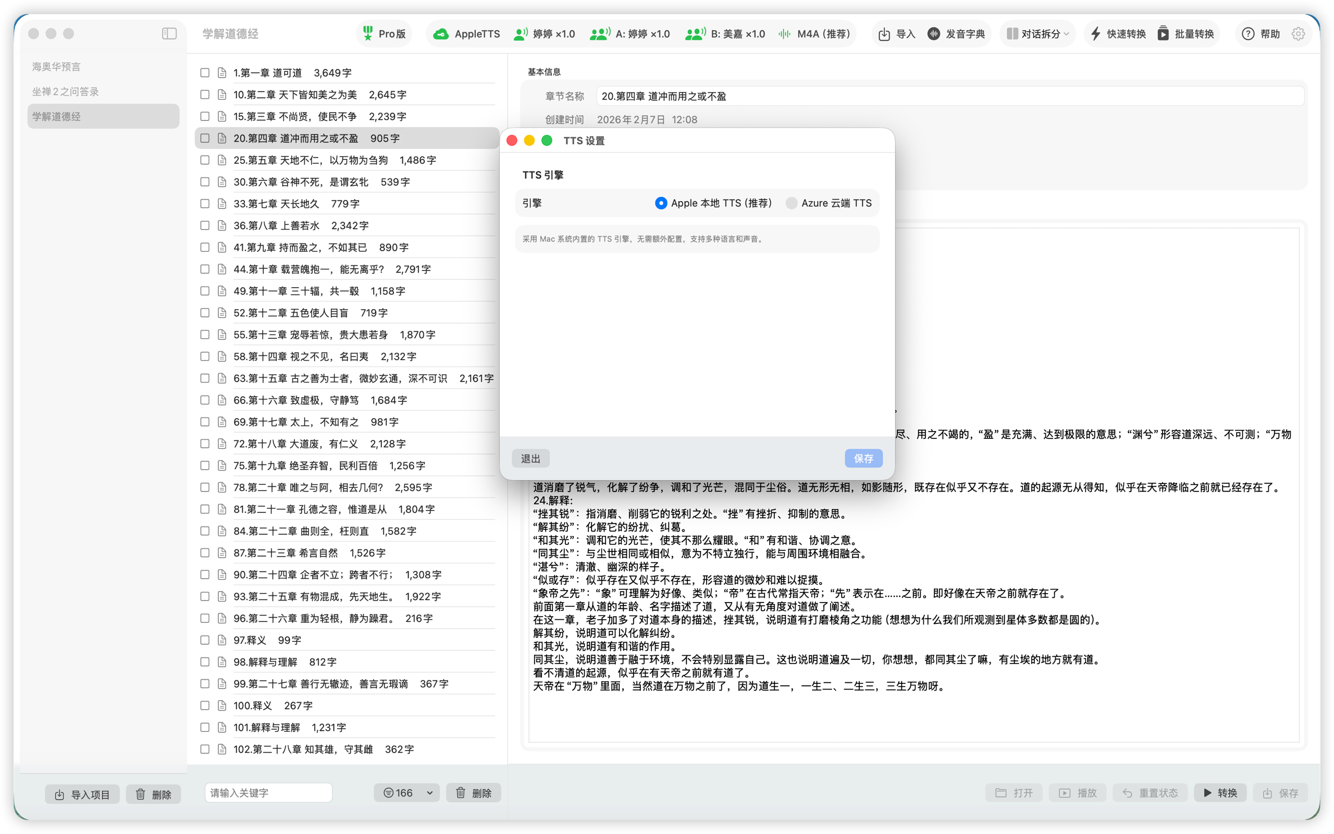Check the box for 1.第一章 道可道

(x=205, y=73)
